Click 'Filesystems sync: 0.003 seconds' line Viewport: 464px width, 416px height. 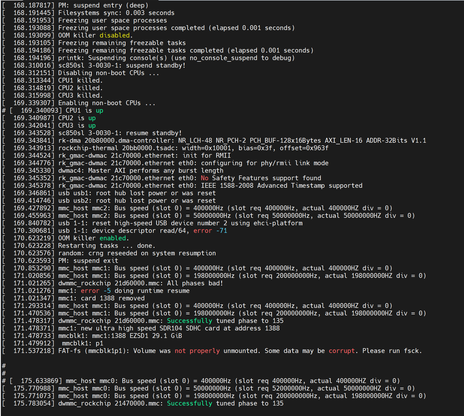coord(116,13)
